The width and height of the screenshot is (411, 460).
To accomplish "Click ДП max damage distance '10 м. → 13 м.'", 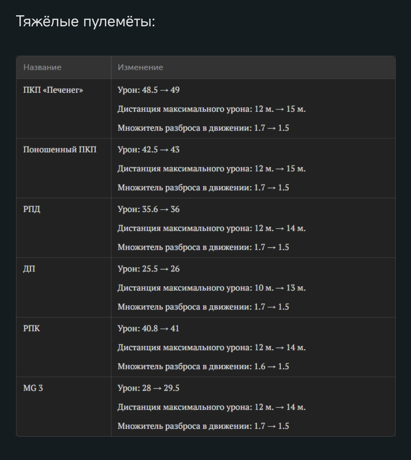I will pos(212,288).
